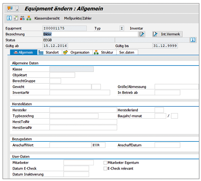The width and height of the screenshot is (201, 181).
Task: Click the long text edit icon beside Bezeichnung
Action: point(142,34)
